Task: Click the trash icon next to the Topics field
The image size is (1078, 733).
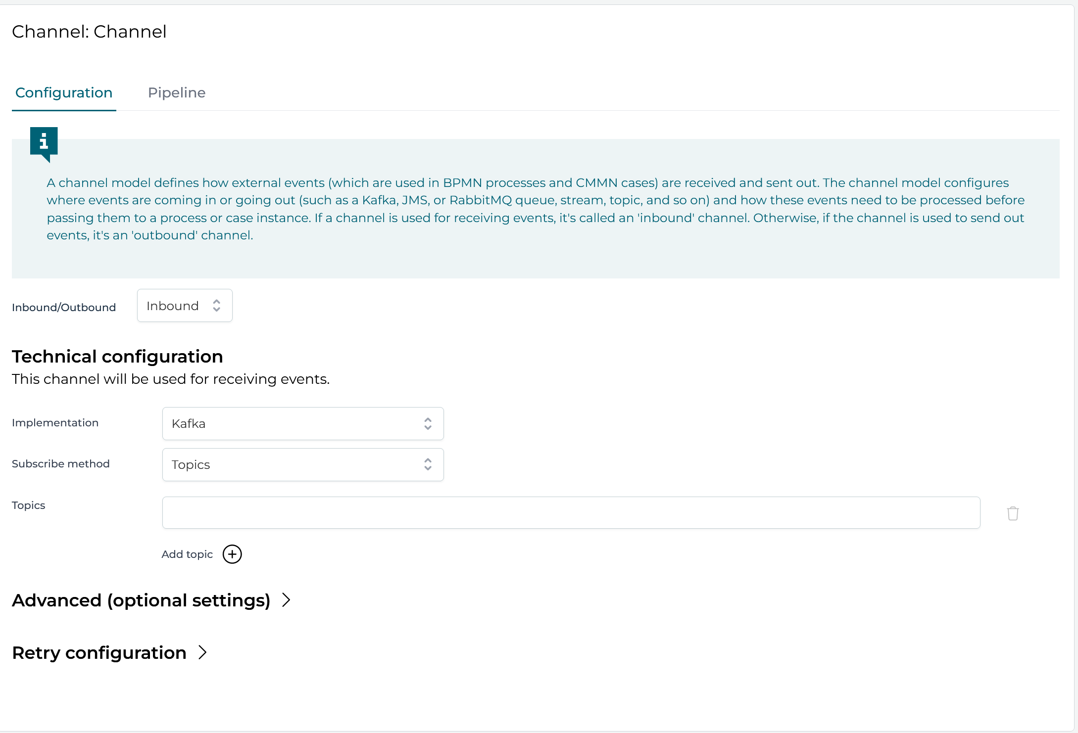Action: pyautogui.click(x=1012, y=513)
